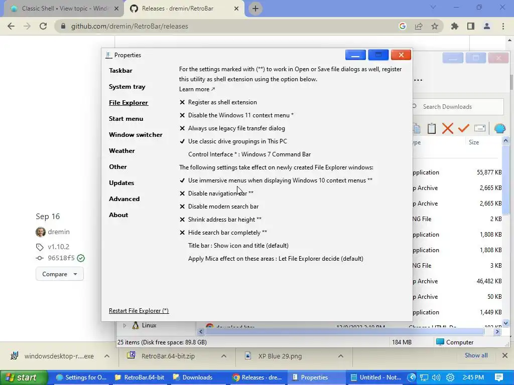514x385 pixels.
Task: Open the Weather section
Action: [x=121, y=151]
